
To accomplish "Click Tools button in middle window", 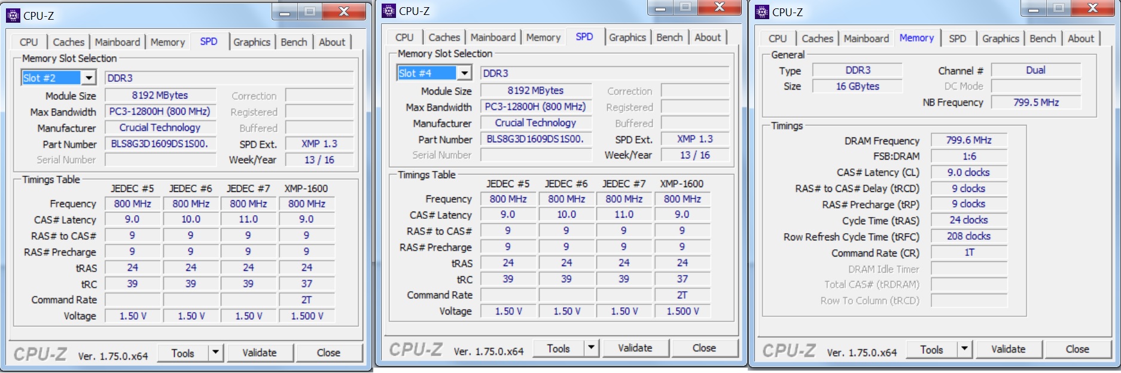I will click(x=559, y=348).
